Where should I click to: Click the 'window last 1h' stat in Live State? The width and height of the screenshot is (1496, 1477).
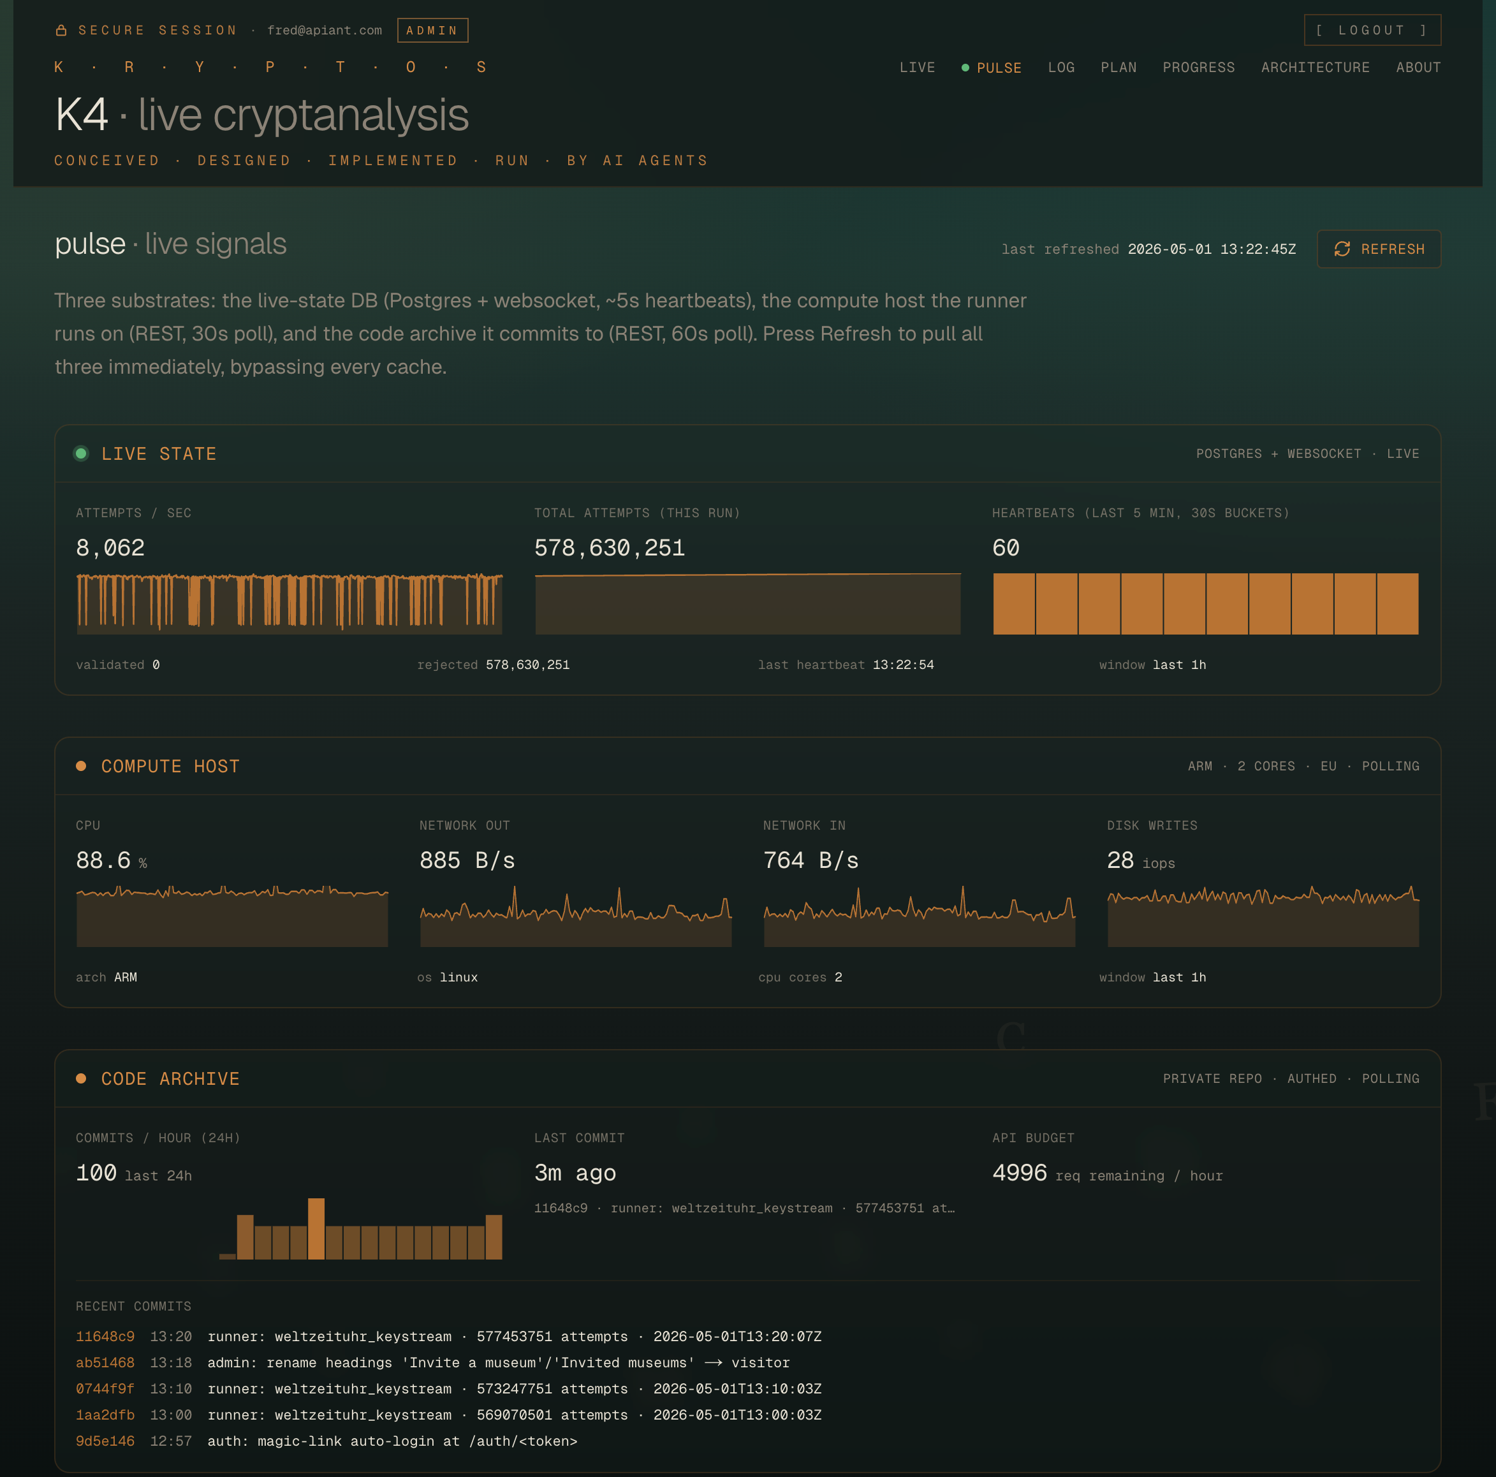1152,665
